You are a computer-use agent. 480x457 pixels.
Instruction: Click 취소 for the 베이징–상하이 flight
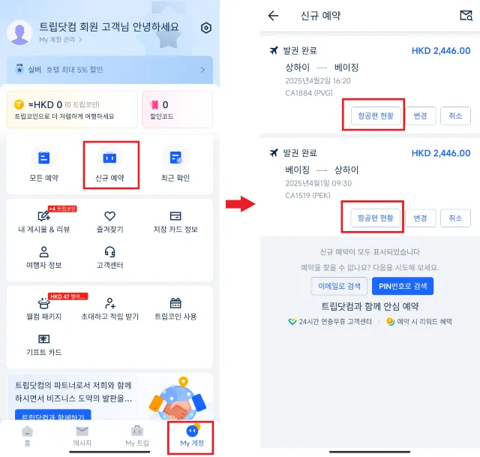coord(455,218)
